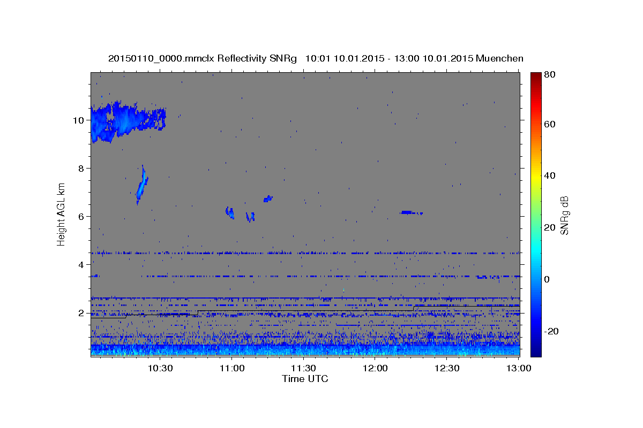This screenshot has height=428, width=643.
Task: Click the dark blue bottom of colorbar
Action: [535, 350]
